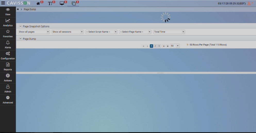Screen dimensions: 256x133
Task: Open the Alerts sidebar section
Action: click(8, 45)
